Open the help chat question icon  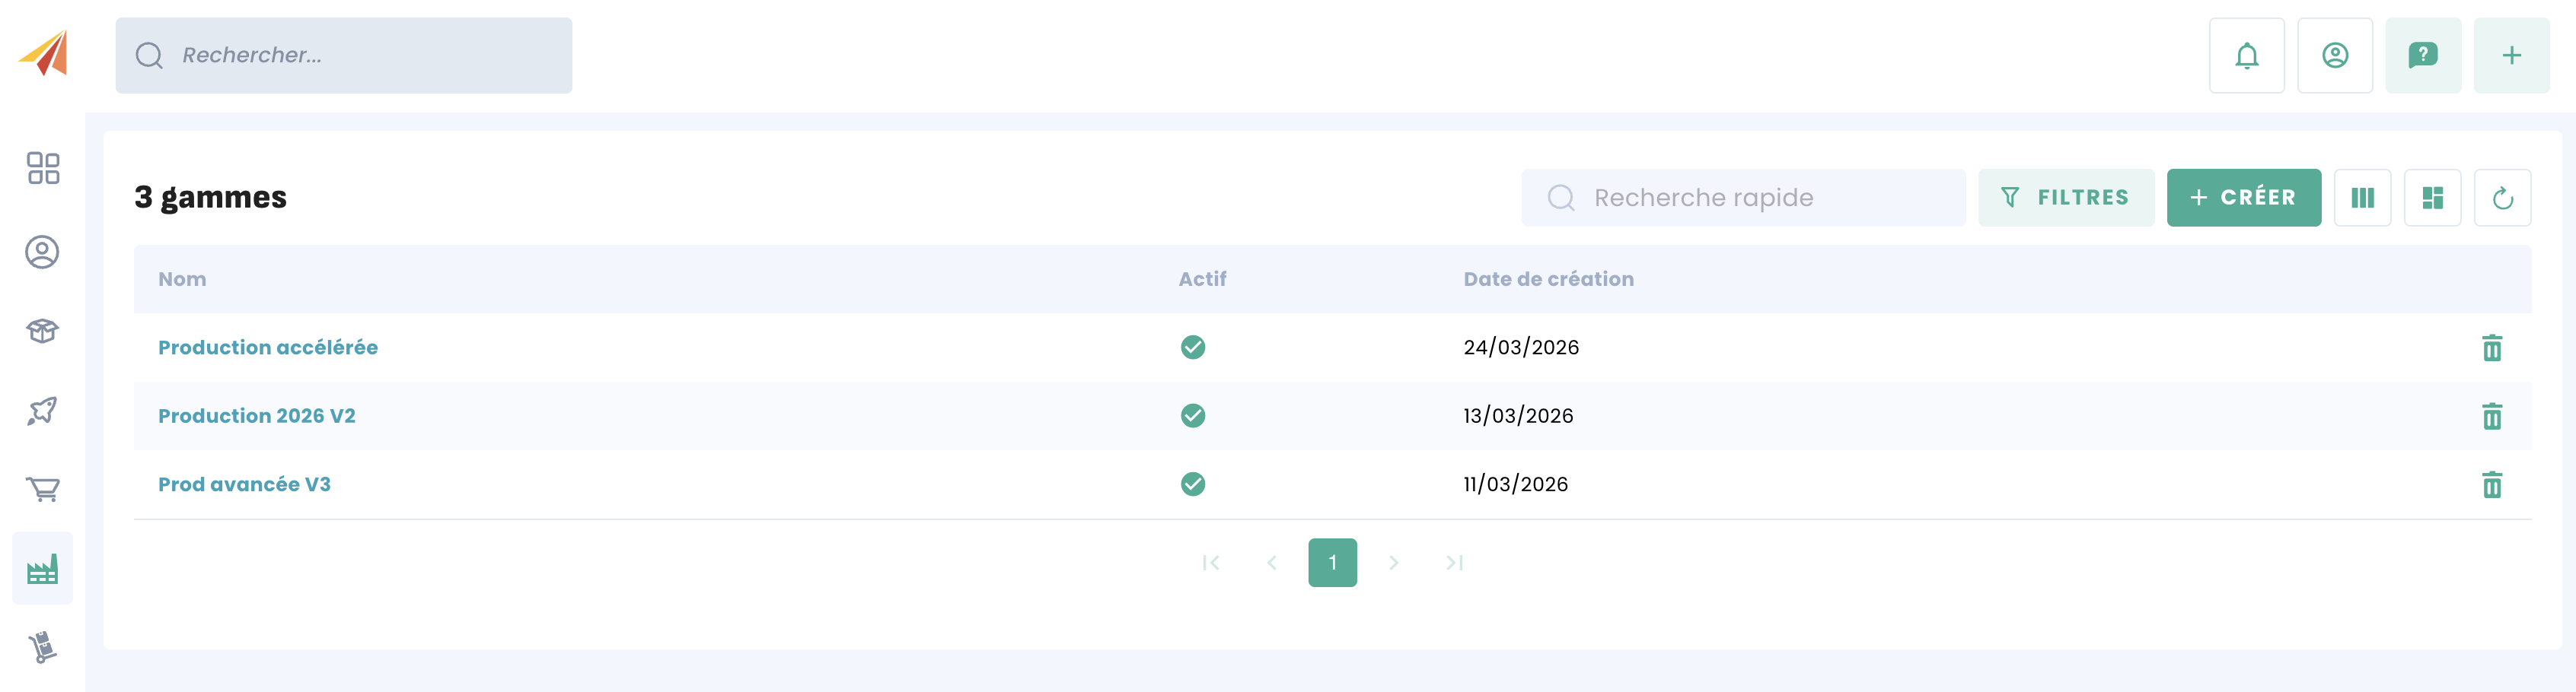(x=2422, y=55)
